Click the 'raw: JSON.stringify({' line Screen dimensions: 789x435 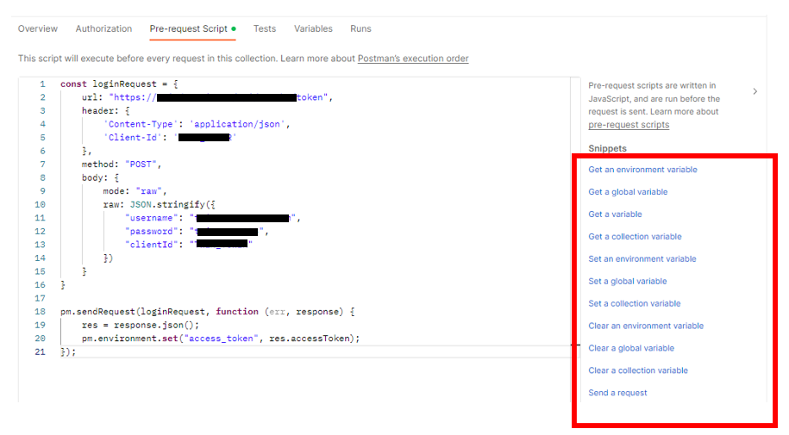159,205
